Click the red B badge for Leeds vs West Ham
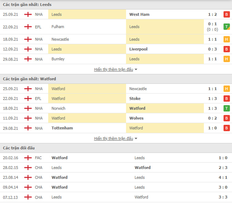 click(227, 14)
